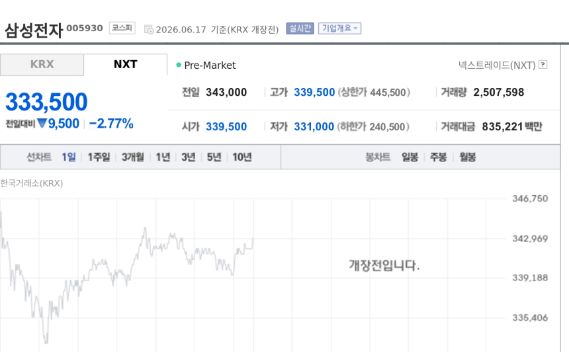Viewport: 569px width, 352px height.
Task: Click the 거래대금 value 835,221
Action: click(x=502, y=126)
